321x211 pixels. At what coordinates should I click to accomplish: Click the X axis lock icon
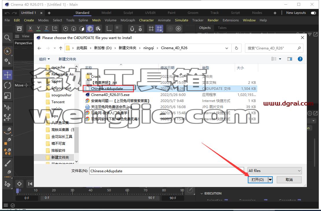pos(30,28)
